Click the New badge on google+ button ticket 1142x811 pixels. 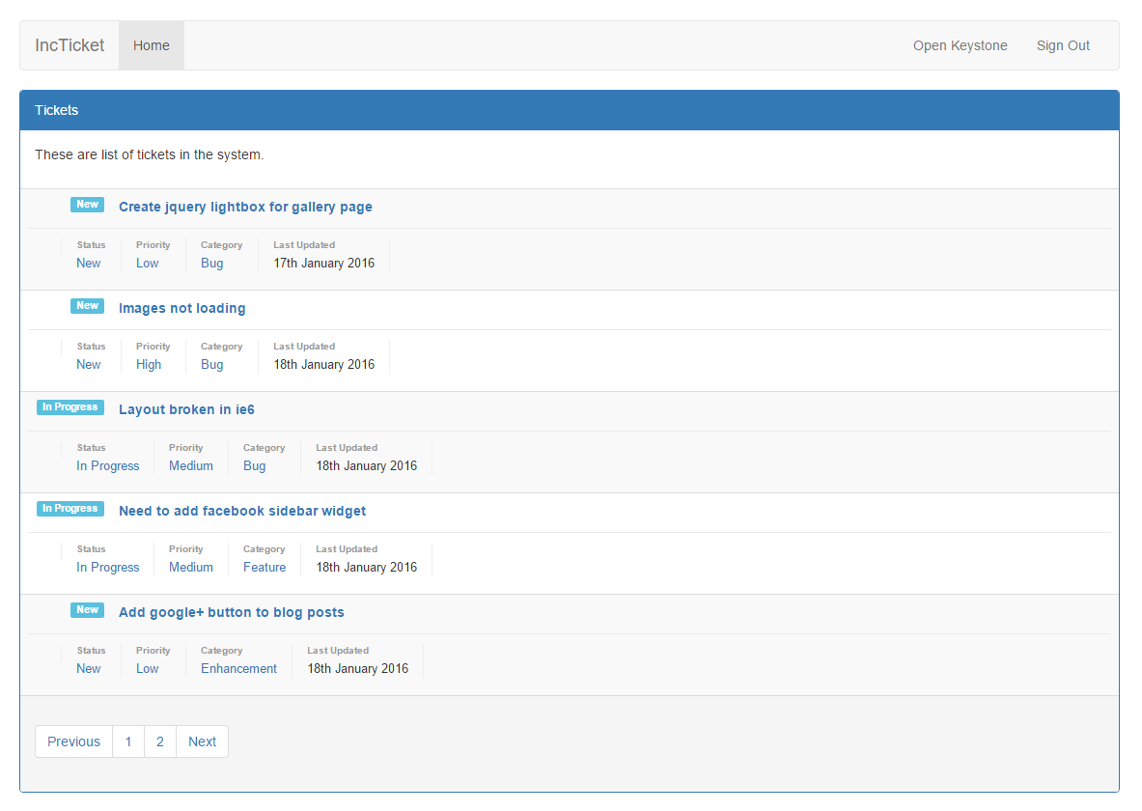click(x=87, y=609)
